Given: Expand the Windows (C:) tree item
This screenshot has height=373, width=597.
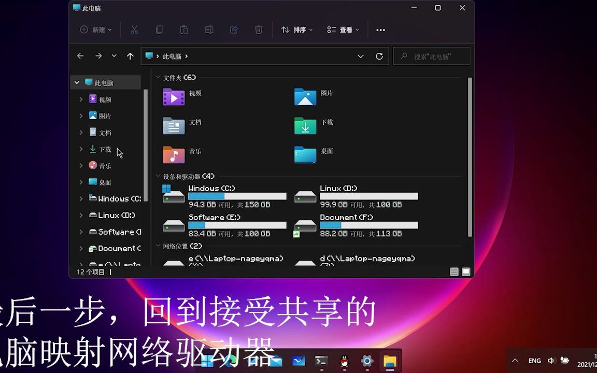Looking at the screenshot, I should point(80,198).
